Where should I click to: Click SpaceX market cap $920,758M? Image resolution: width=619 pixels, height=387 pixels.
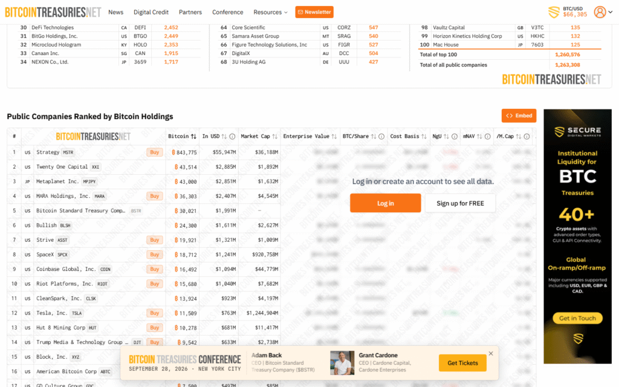tap(265, 255)
